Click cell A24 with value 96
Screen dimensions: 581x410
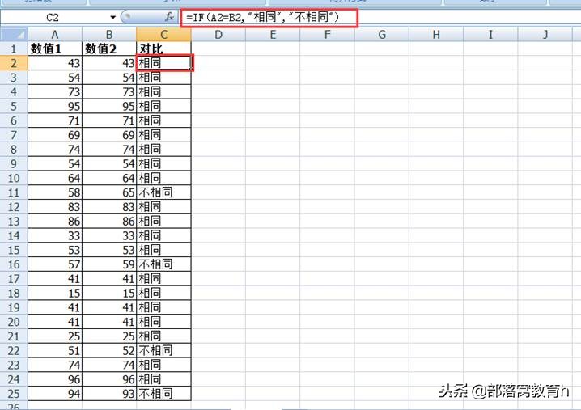(x=55, y=379)
